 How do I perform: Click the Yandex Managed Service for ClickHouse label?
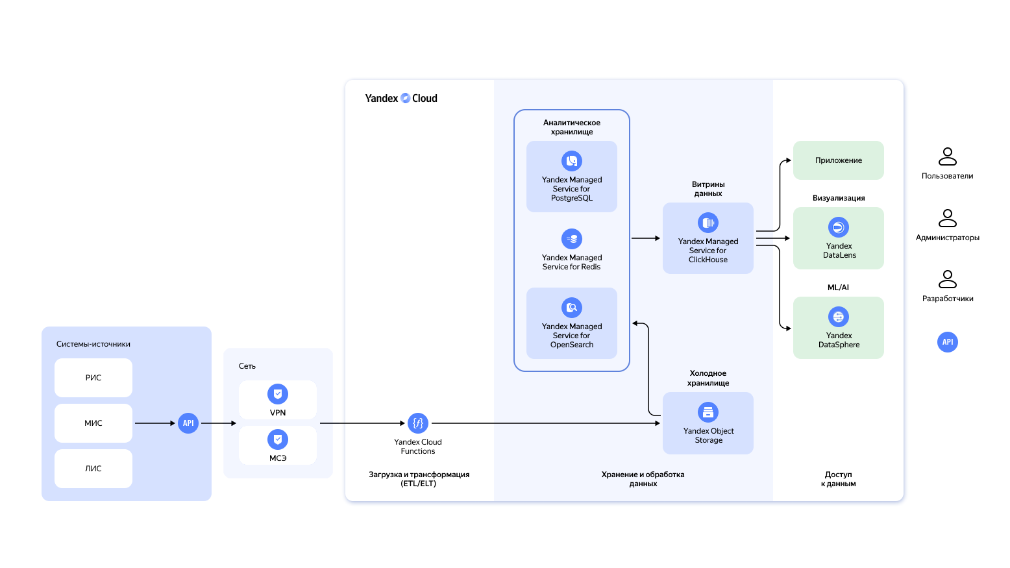click(708, 251)
